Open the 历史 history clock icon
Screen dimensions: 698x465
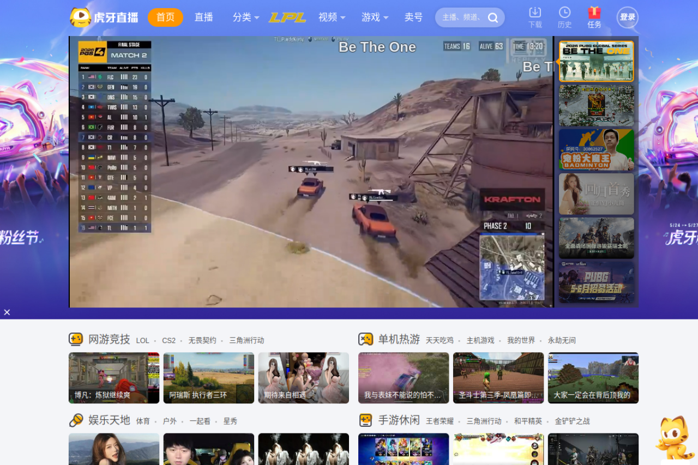tap(565, 12)
